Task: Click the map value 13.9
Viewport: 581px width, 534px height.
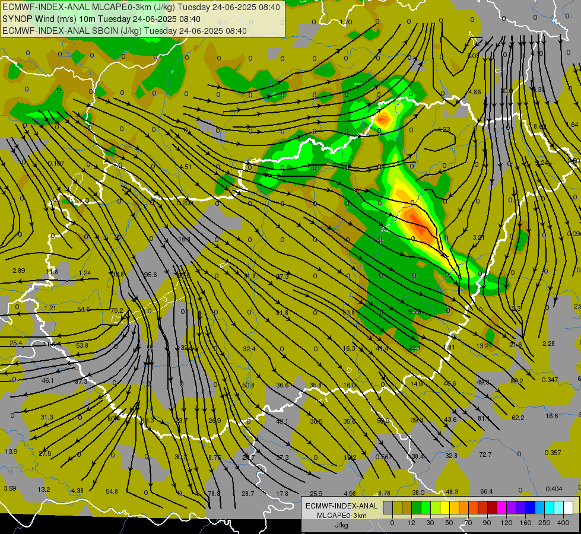Action: tap(11, 452)
